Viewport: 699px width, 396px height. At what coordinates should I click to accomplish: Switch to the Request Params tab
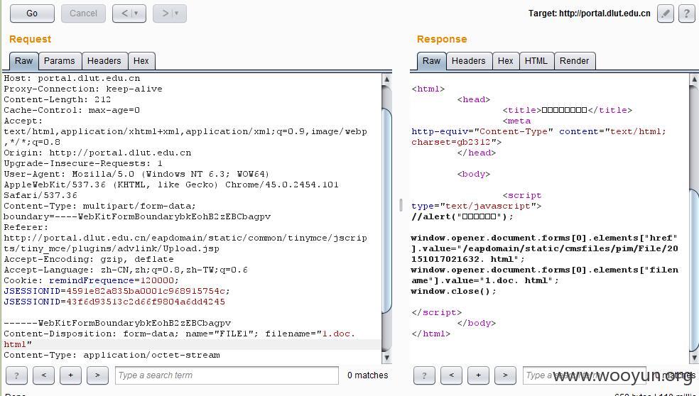[x=59, y=61]
